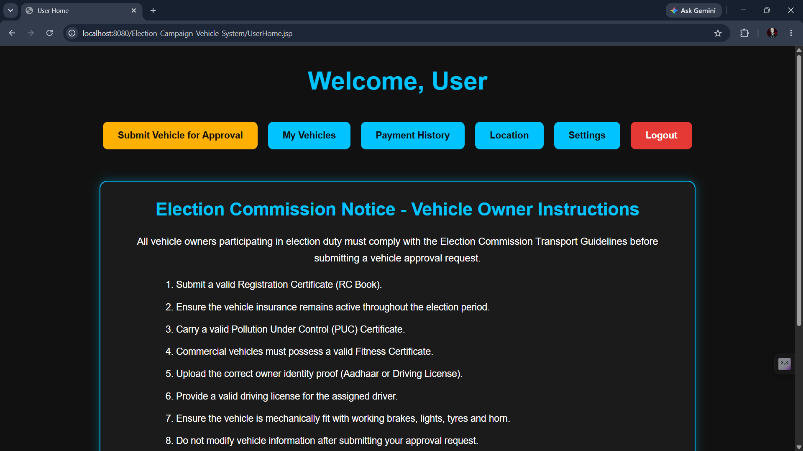The image size is (803, 451).
Task: Click the floating widget icon at right edge
Action: 784,364
